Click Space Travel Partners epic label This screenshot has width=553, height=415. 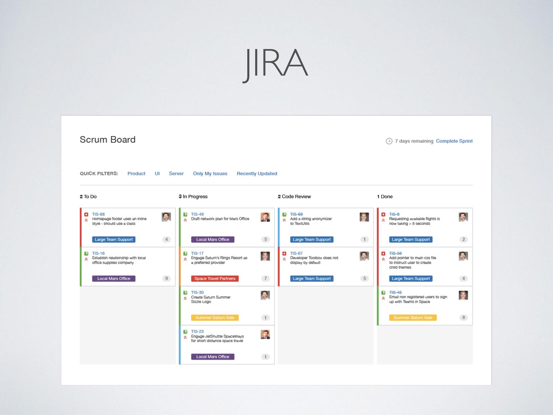click(x=215, y=278)
